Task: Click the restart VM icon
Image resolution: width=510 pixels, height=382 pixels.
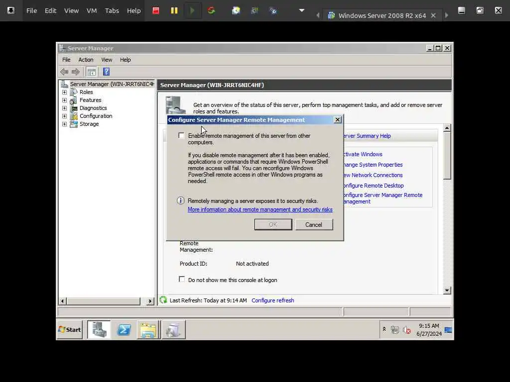Action: [x=211, y=11]
